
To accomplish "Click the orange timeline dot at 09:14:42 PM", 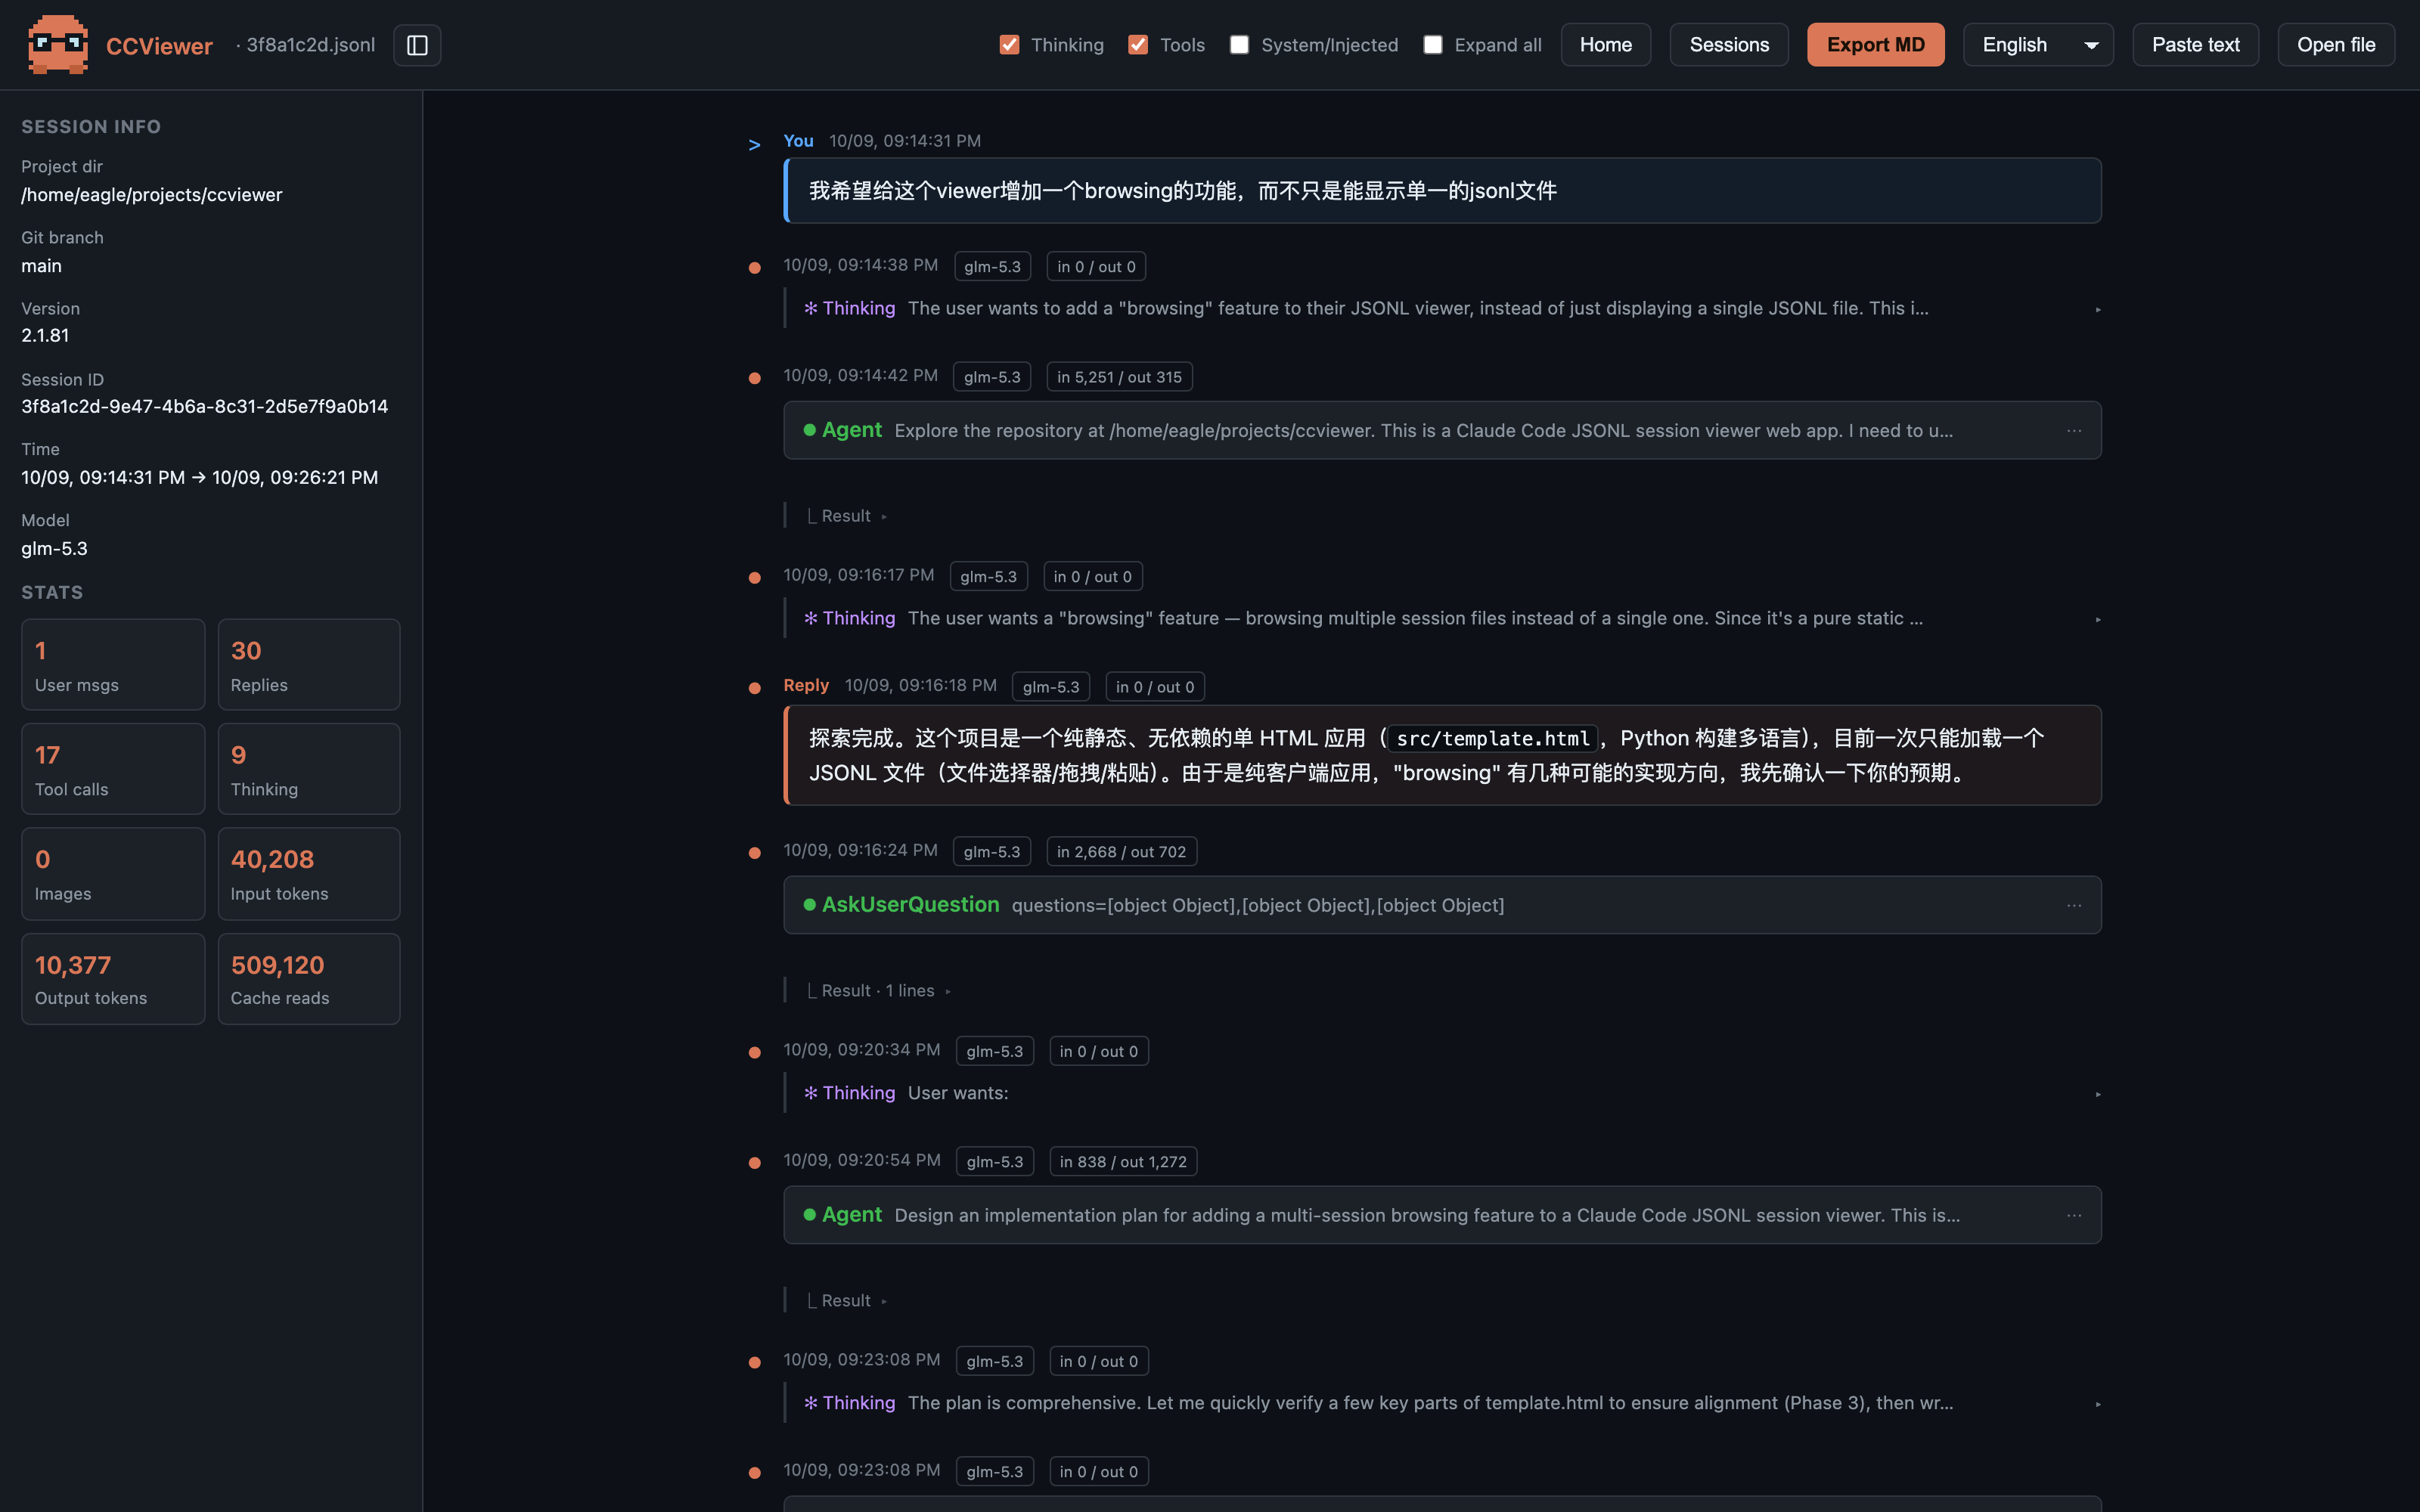I will [755, 378].
